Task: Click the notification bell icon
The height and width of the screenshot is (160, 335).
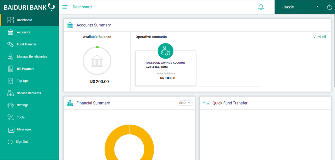Action: 261,7
